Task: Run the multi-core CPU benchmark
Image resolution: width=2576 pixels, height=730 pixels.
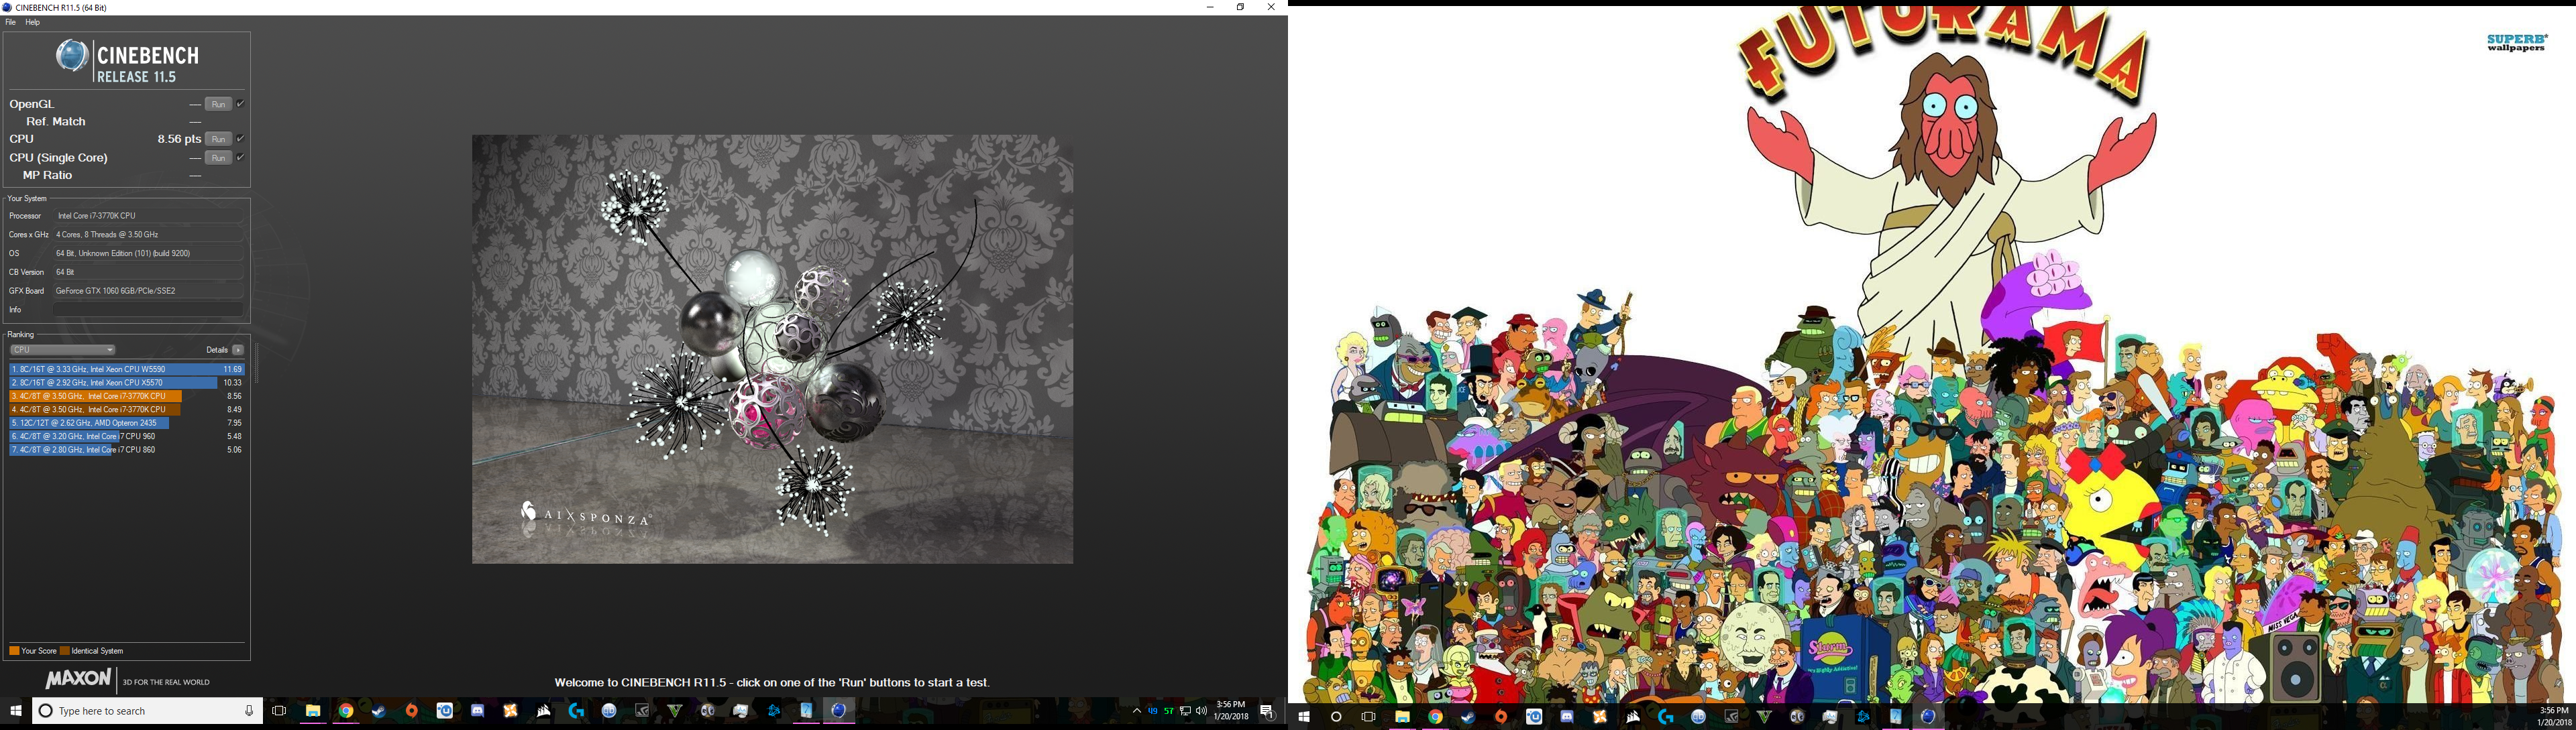Action: click(218, 139)
